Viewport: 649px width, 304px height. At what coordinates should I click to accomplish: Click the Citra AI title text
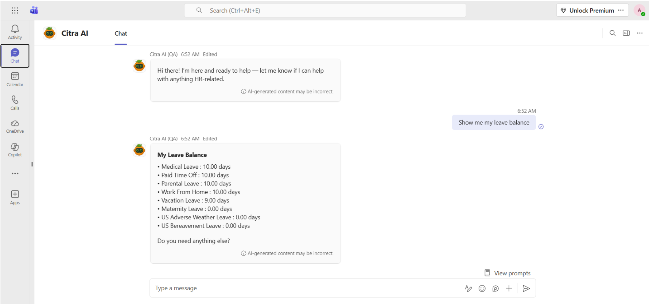(75, 33)
